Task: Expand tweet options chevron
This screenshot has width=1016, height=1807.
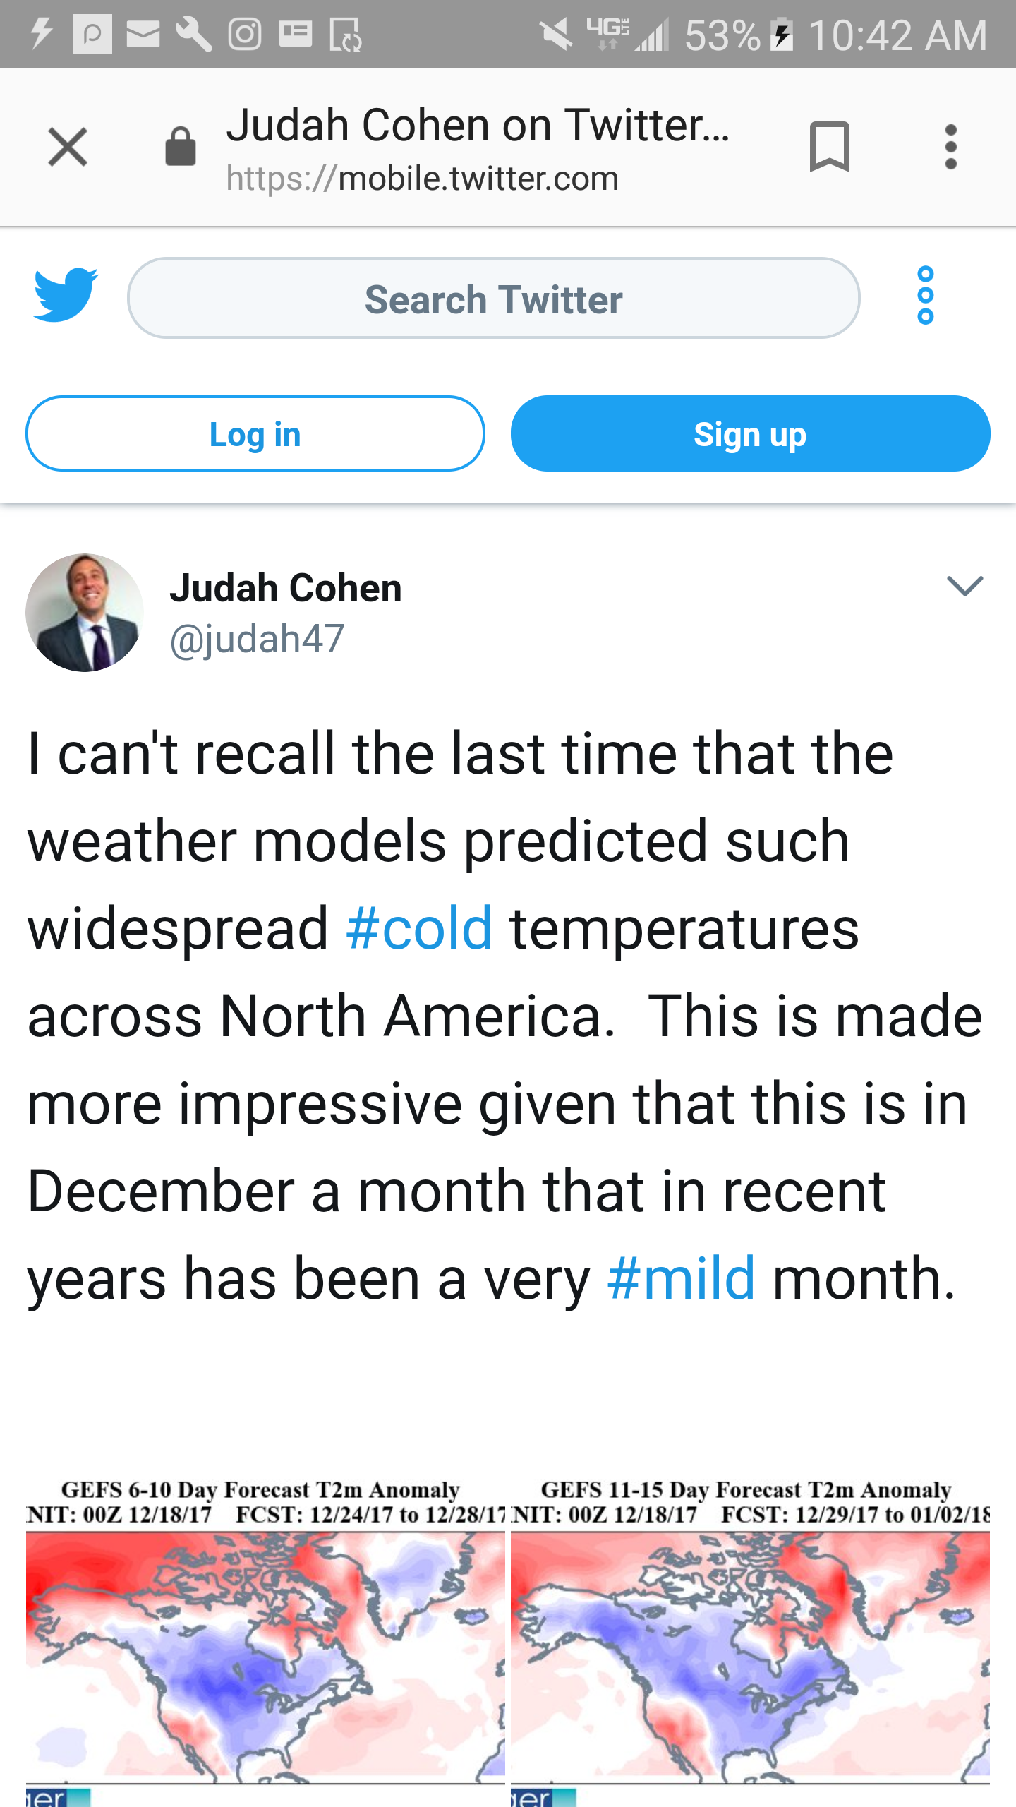Action: pyautogui.click(x=965, y=586)
